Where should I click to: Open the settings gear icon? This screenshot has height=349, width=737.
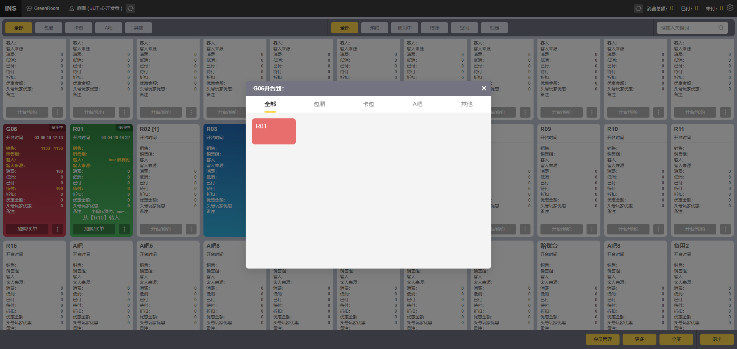(x=730, y=8)
